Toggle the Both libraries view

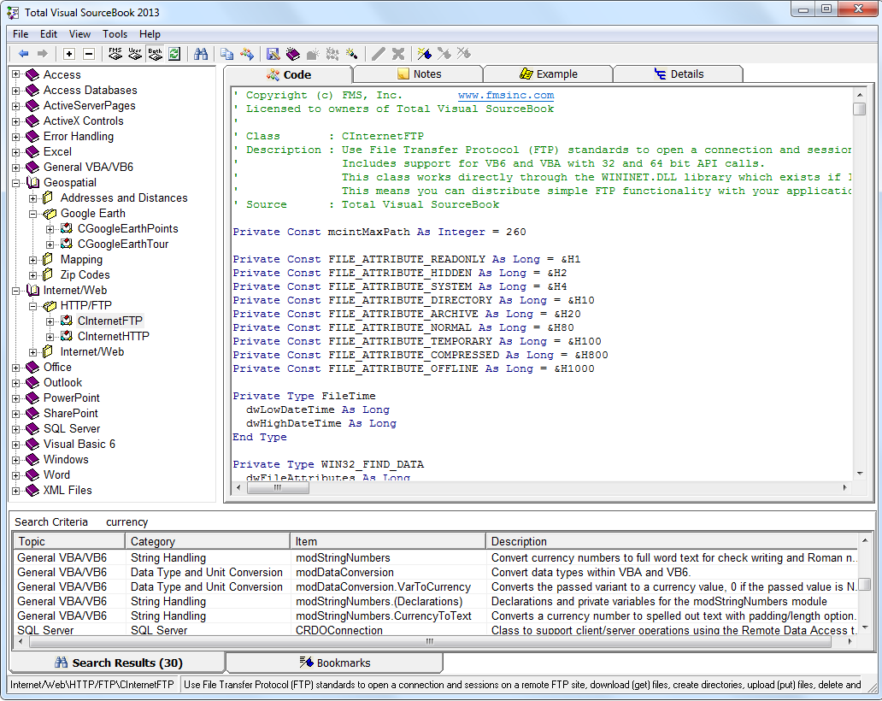pos(155,53)
